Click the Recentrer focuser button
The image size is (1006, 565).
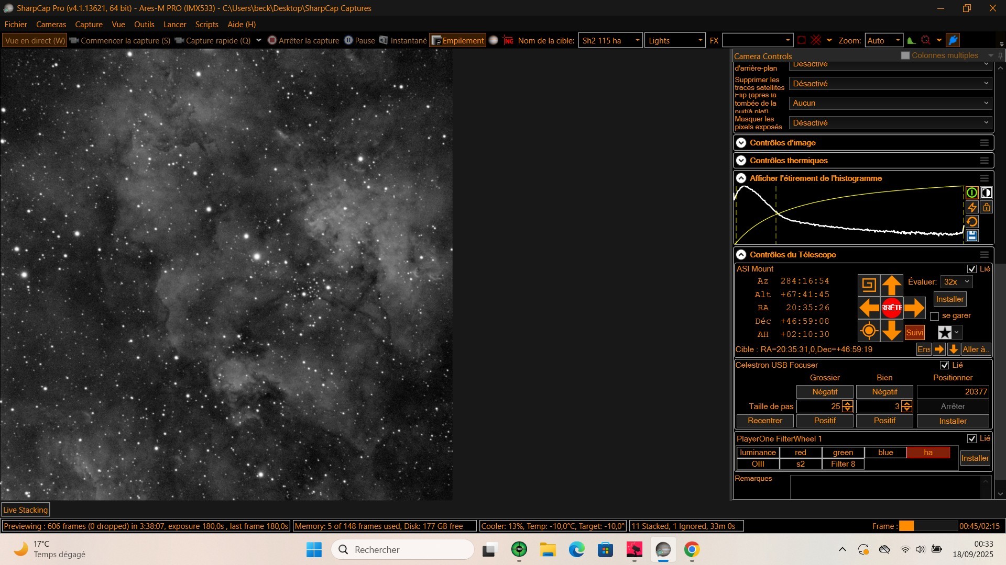(x=764, y=421)
